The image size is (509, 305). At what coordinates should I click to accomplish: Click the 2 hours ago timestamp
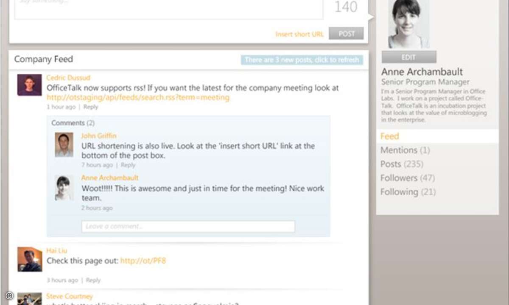coord(97,208)
